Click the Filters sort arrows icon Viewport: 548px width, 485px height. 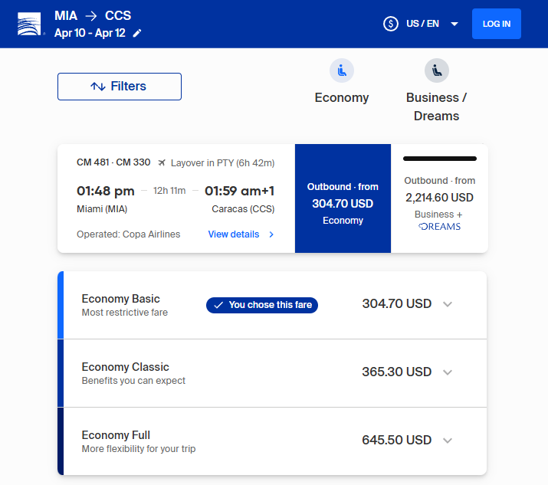pos(98,87)
